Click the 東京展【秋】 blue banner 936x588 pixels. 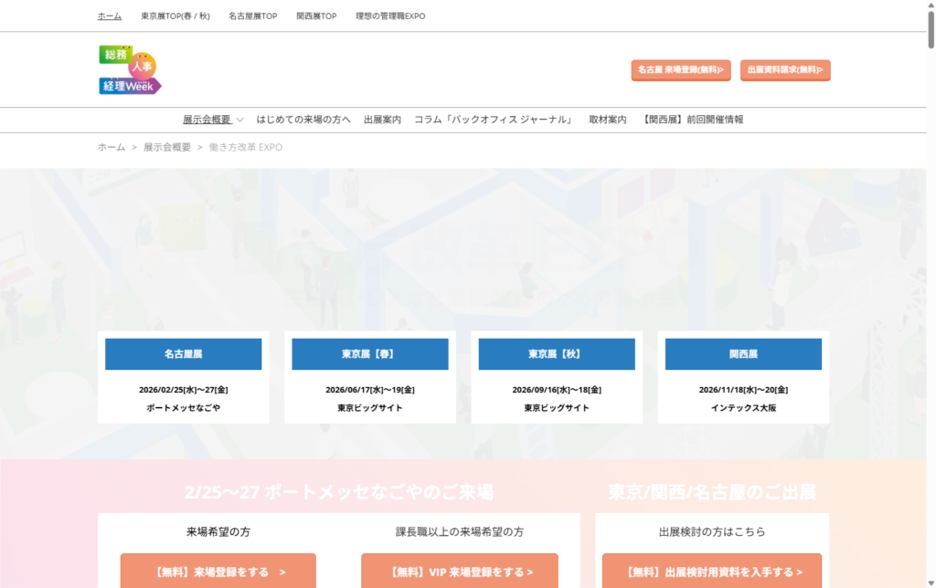pyautogui.click(x=556, y=354)
